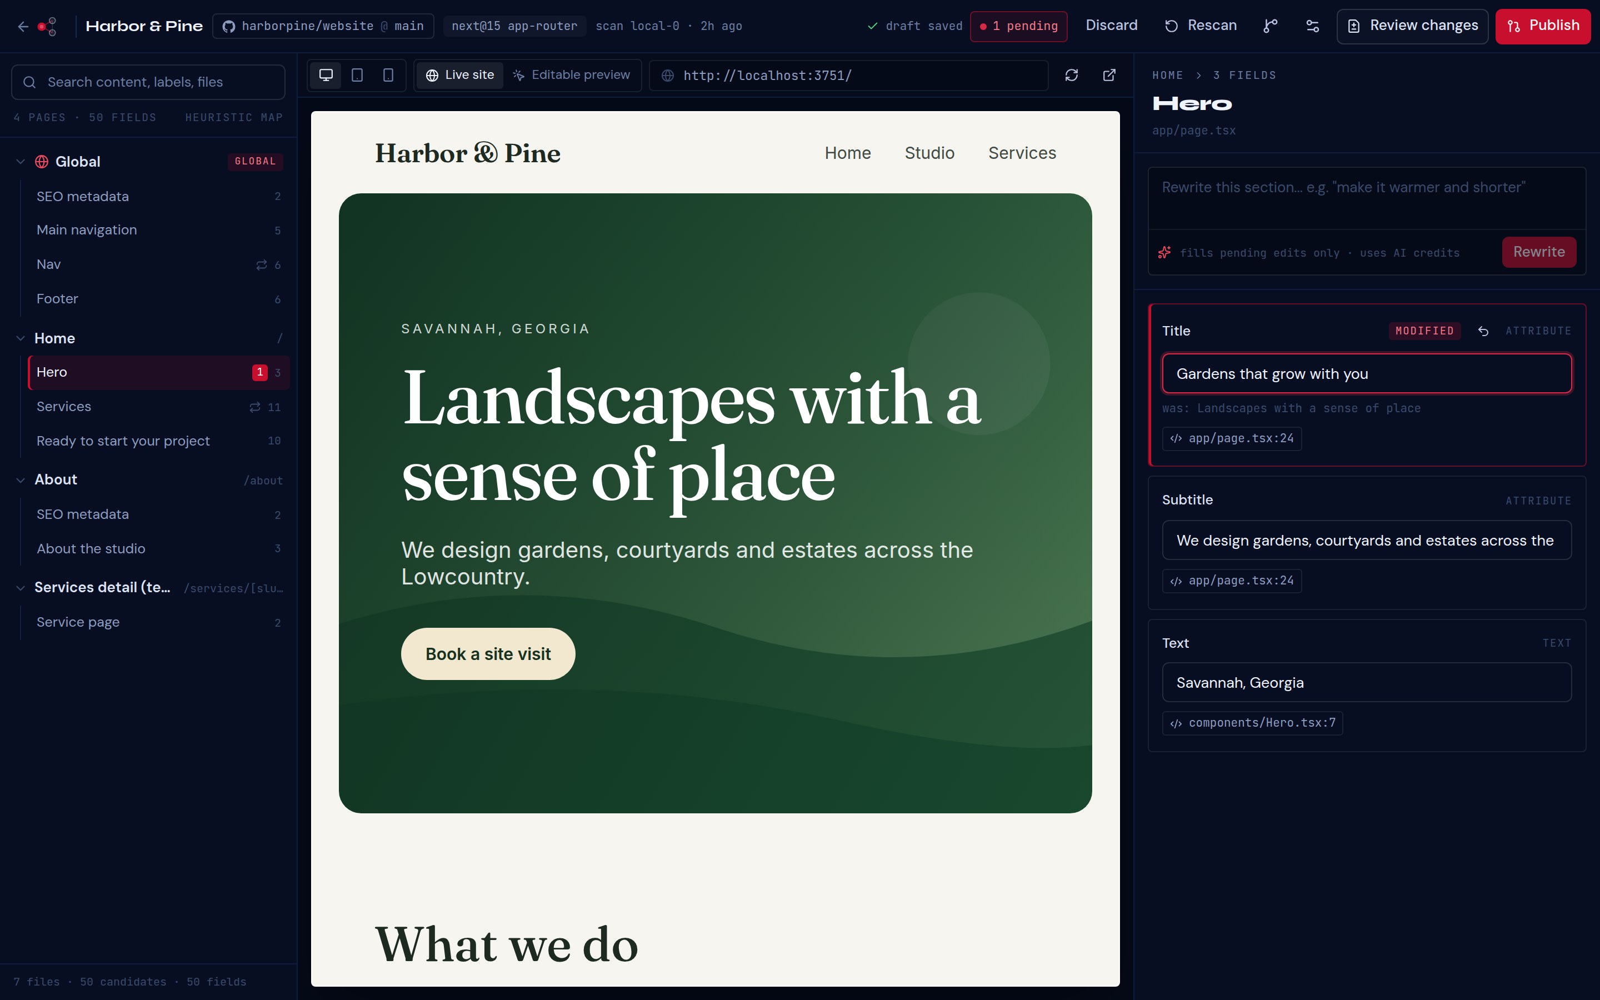Click the Subtitle input field
The width and height of the screenshot is (1600, 1000).
tap(1367, 541)
